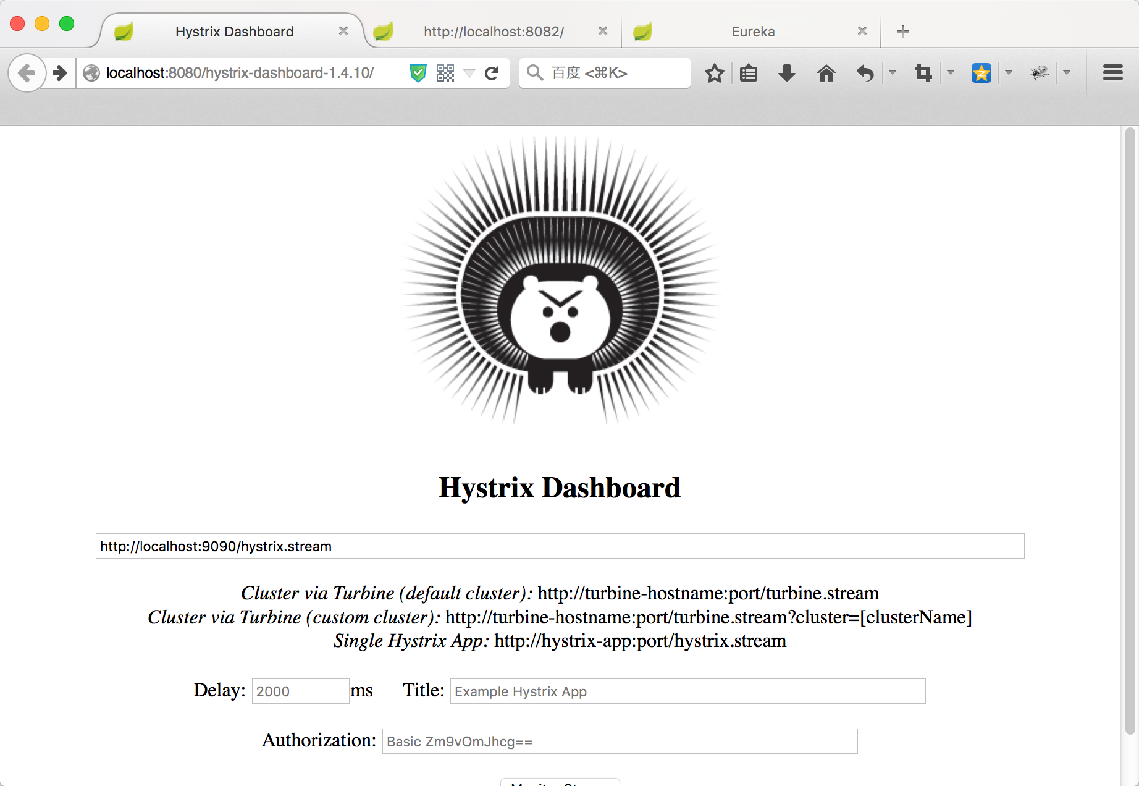Click the Title input field
The width and height of the screenshot is (1139, 786).
pos(687,691)
